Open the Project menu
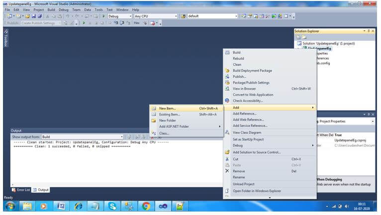This screenshot has height=215, width=381. pos(38,10)
